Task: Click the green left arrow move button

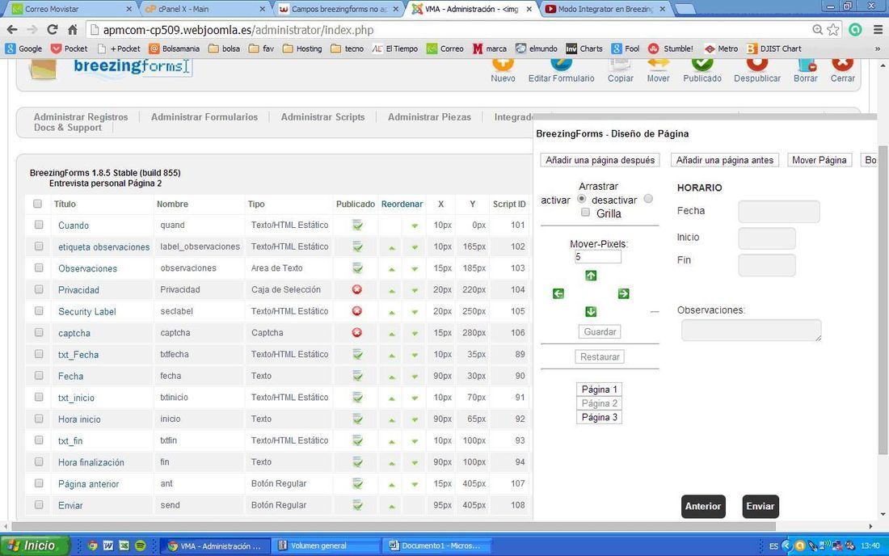Action: 558,293
